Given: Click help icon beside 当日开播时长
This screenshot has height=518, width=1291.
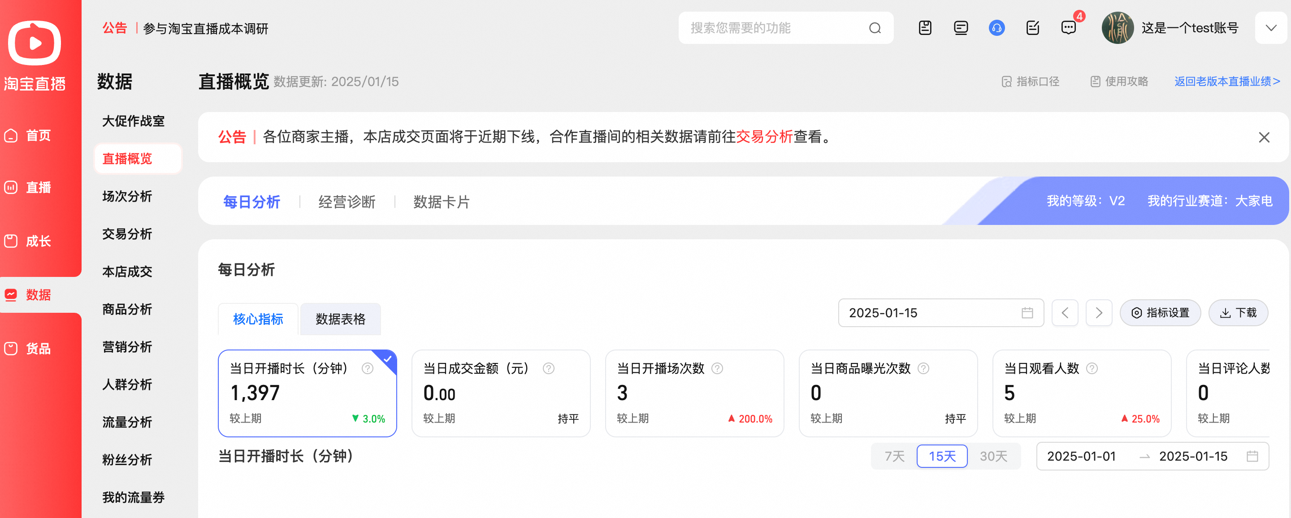Looking at the screenshot, I should coord(368,368).
